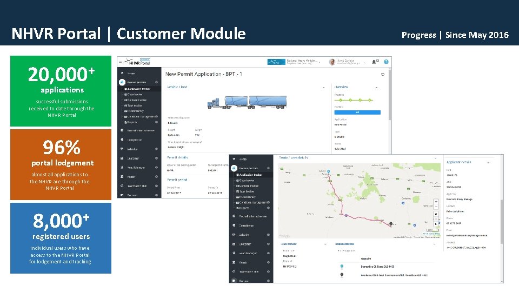Open Permit library in New Permit Application sidebar
Screen dimensions: 519x292
[135, 111]
